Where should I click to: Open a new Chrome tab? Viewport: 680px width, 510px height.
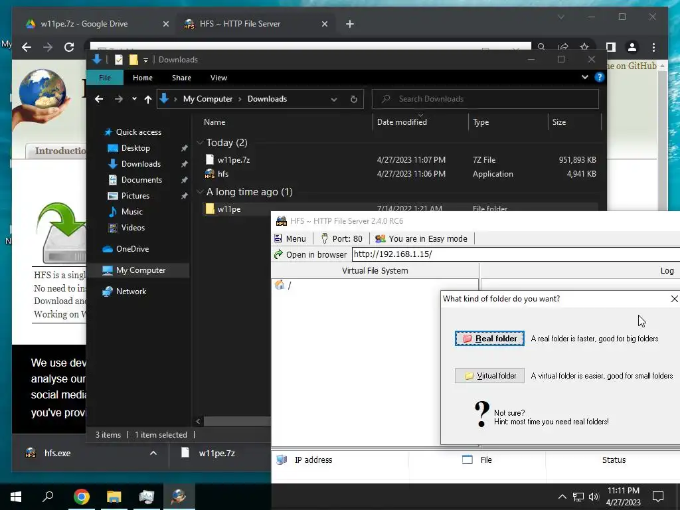[350, 24]
